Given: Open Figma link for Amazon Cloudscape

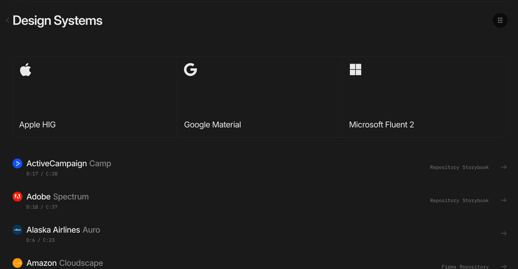Looking at the screenshot, I should point(449,267).
